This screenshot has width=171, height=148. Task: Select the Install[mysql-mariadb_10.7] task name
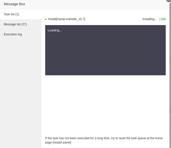pos(67,19)
